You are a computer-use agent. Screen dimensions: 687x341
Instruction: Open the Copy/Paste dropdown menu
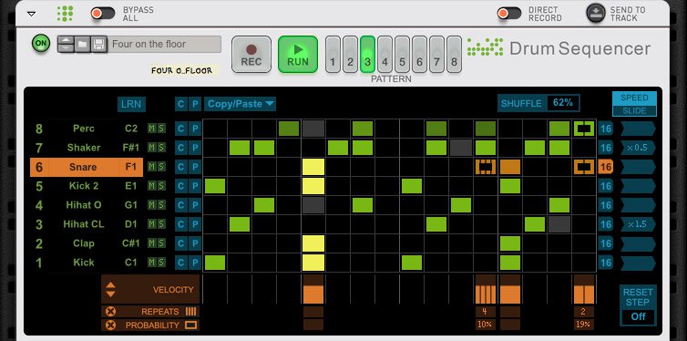pyautogui.click(x=241, y=104)
